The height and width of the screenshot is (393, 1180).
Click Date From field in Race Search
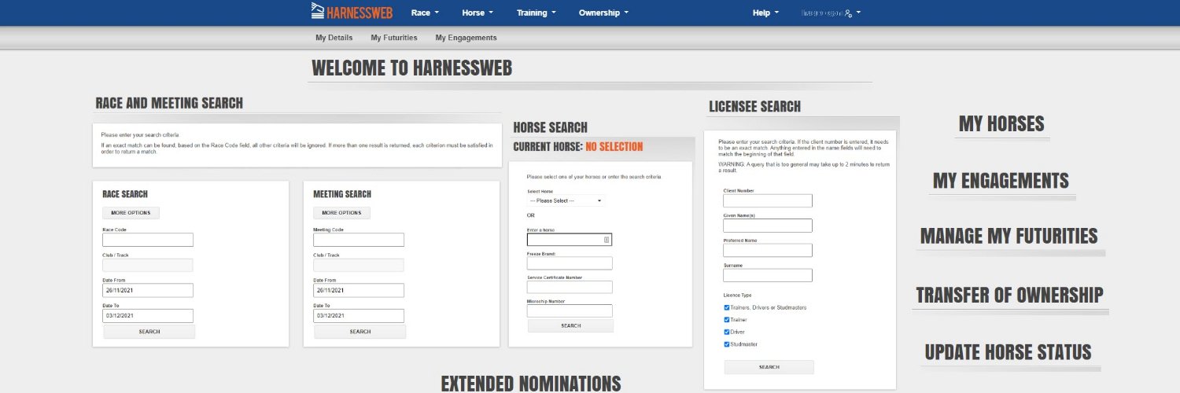148,290
